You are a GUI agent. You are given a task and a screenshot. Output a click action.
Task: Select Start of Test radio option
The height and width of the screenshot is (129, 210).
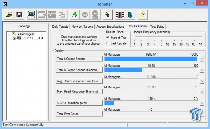[x=108, y=38]
